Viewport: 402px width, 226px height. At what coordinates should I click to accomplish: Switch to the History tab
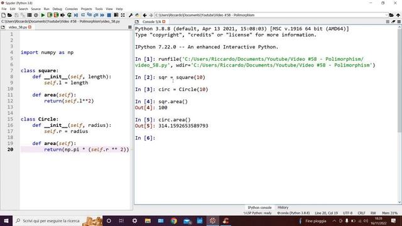pyautogui.click(x=283, y=208)
